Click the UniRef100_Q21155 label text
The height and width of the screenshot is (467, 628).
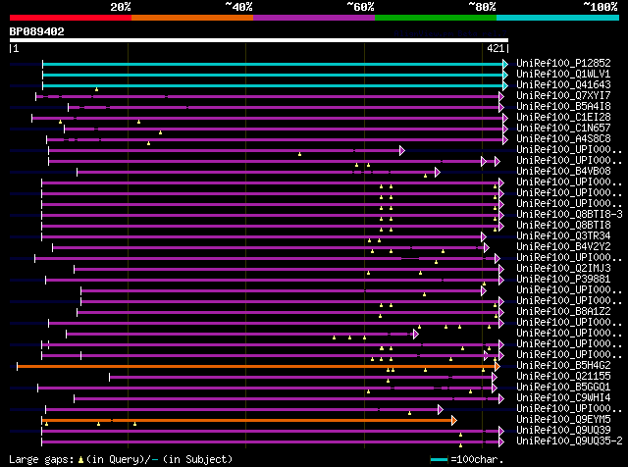(563, 377)
